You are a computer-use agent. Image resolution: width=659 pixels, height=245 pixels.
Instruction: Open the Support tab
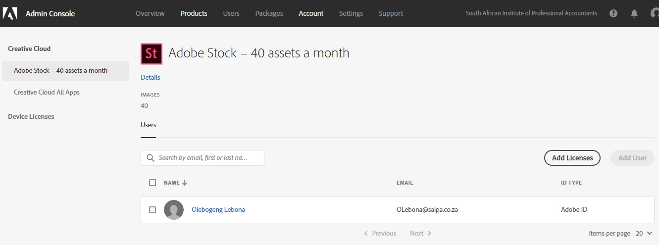click(391, 13)
